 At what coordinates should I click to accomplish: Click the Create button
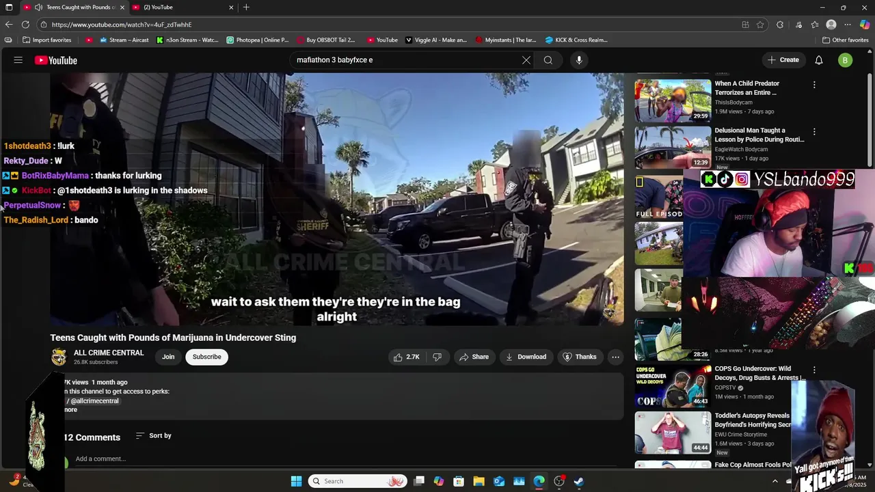[x=783, y=60]
